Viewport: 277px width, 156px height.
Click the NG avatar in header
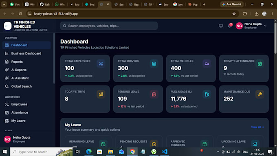(239, 26)
